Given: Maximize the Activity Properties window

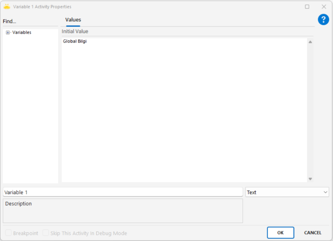Looking at the screenshot, I should [307, 6].
